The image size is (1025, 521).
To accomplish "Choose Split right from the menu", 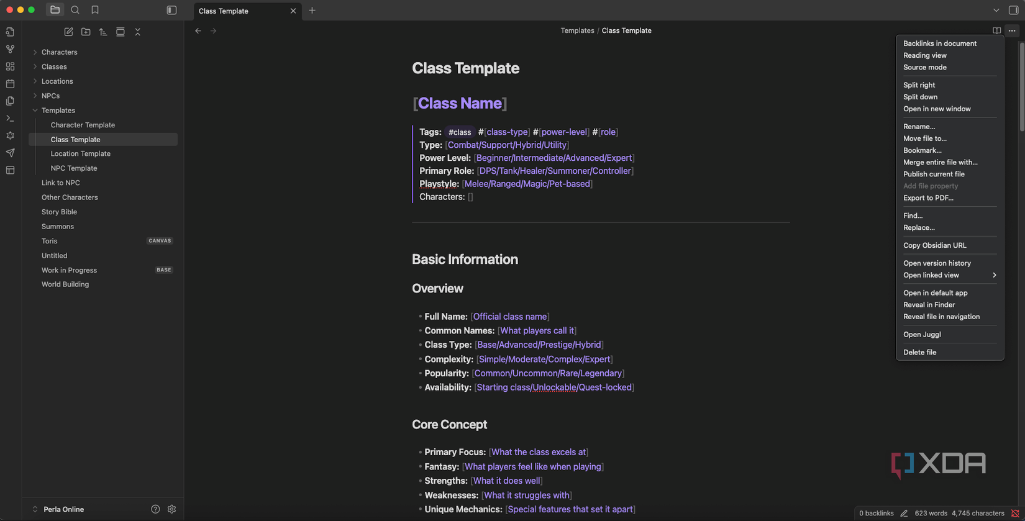I will [919, 85].
